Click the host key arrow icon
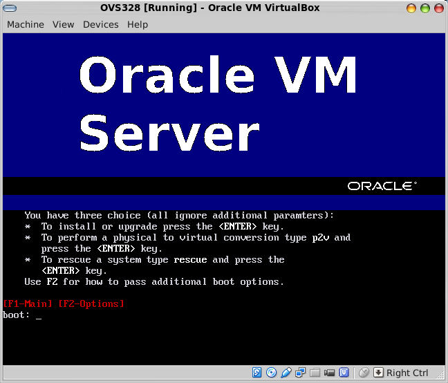This screenshot has width=448, height=383. tap(378, 373)
